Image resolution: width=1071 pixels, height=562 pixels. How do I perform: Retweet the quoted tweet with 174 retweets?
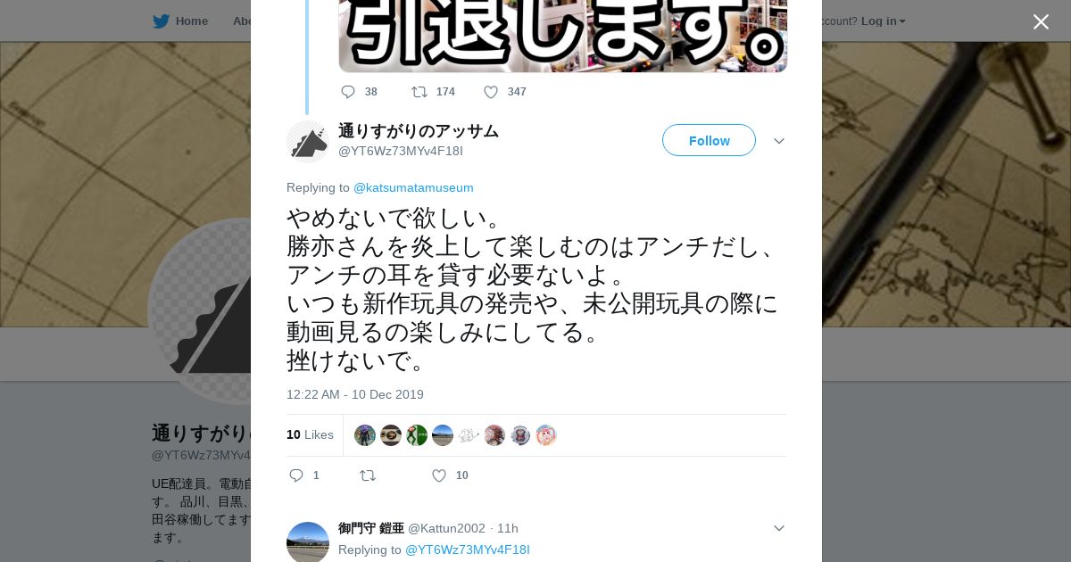419,92
